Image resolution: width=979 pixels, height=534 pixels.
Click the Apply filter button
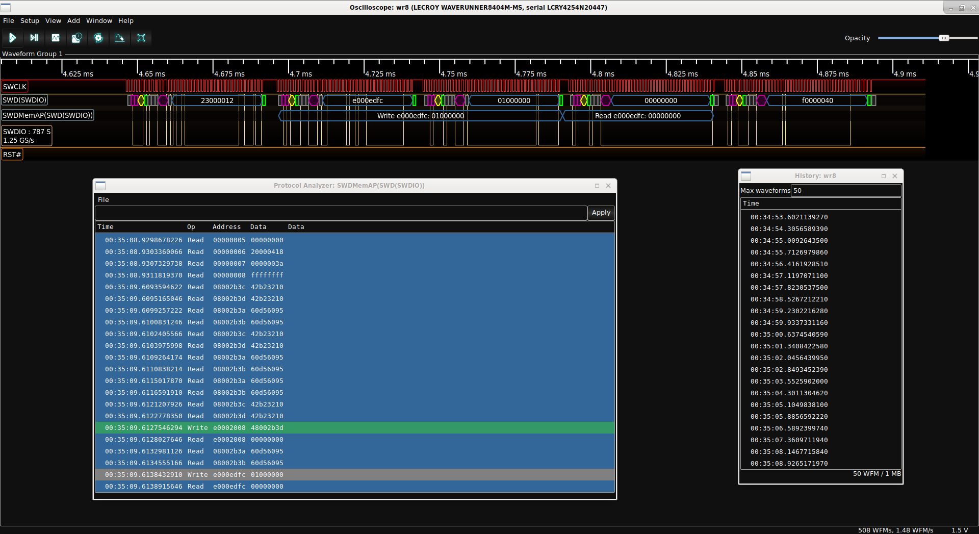coord(601,213)
